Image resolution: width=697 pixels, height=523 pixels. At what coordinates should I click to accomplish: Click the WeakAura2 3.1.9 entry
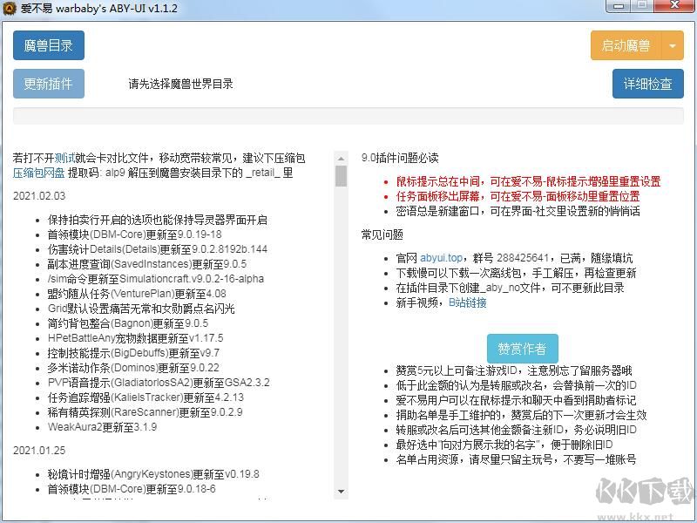tap(102, 427)
